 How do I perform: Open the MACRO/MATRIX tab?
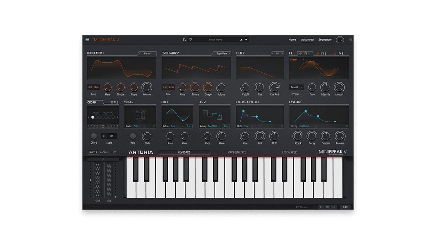(237, 152)
